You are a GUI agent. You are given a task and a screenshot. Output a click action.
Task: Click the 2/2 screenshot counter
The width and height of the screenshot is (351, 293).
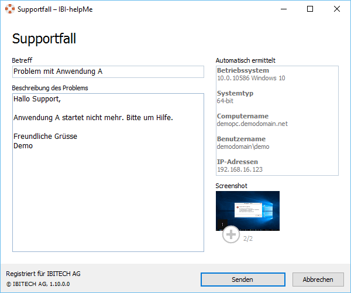[x=248, y=239]
